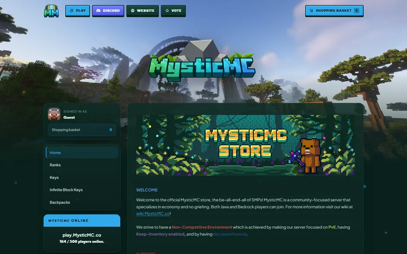
Task: Click the header basket item count badge
Action: [357, 11]
